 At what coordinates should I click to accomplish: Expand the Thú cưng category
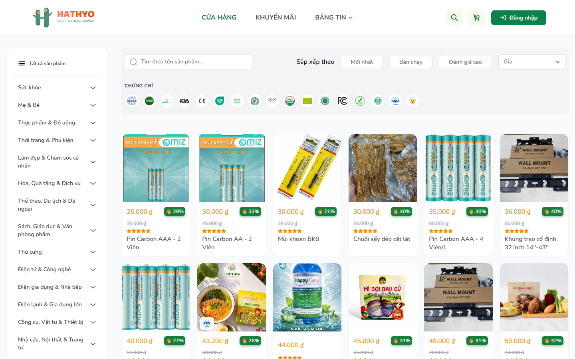[x=57, y=252]
